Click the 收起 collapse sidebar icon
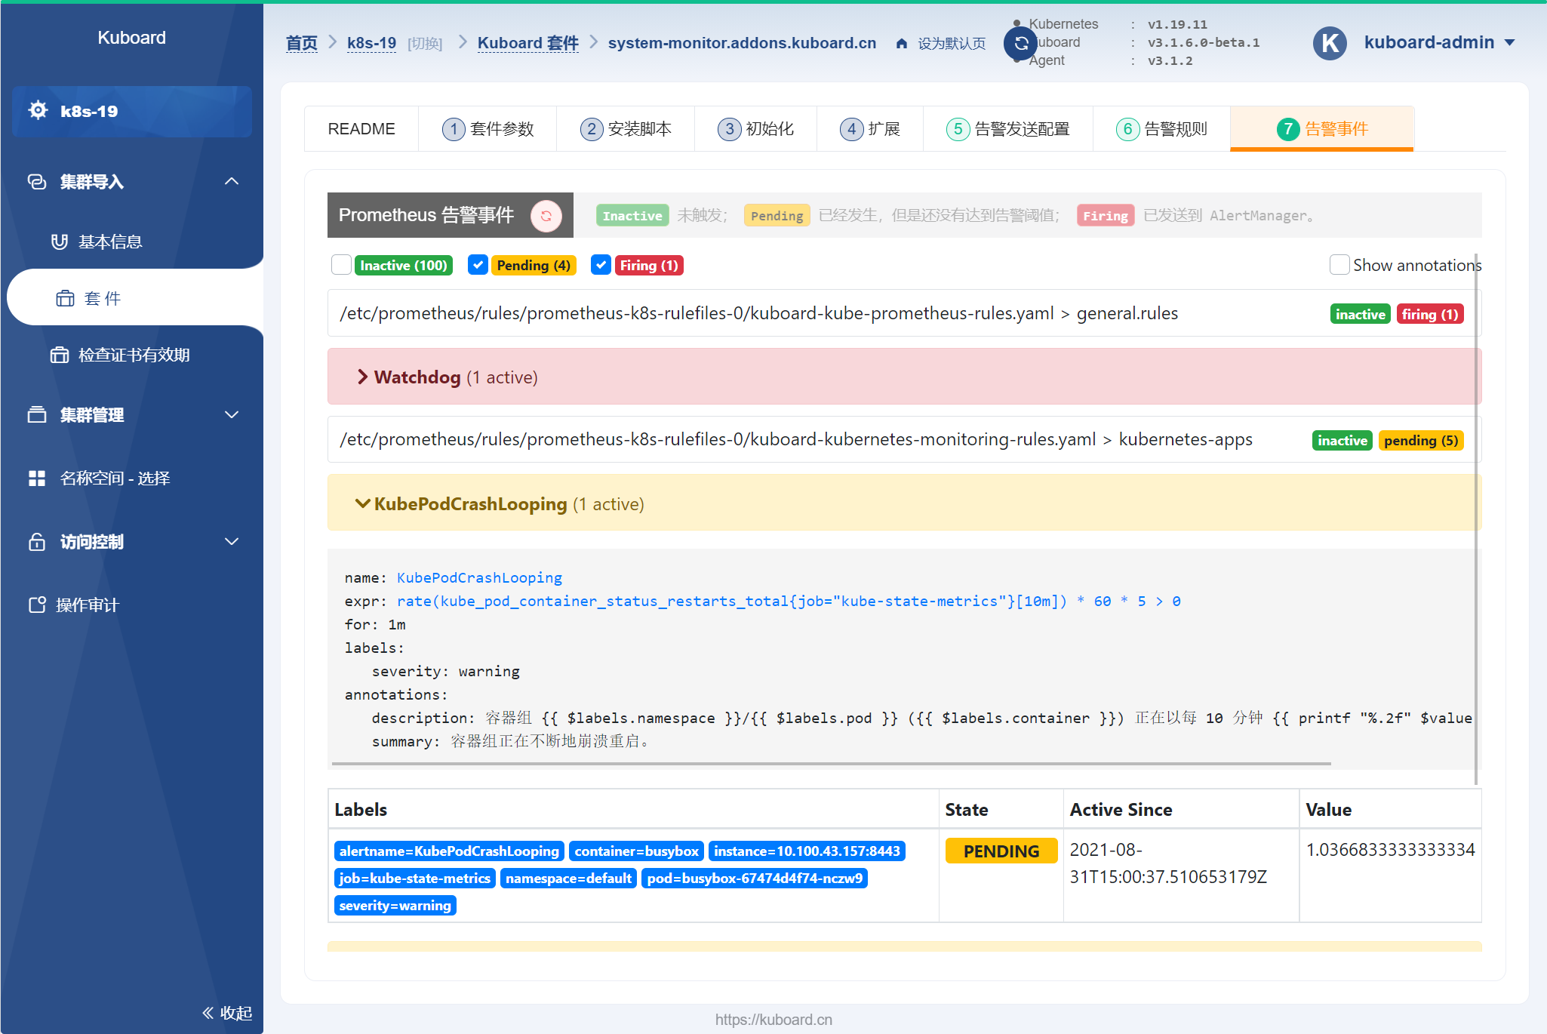1547x1034 pixels. tap(208, 1013)
